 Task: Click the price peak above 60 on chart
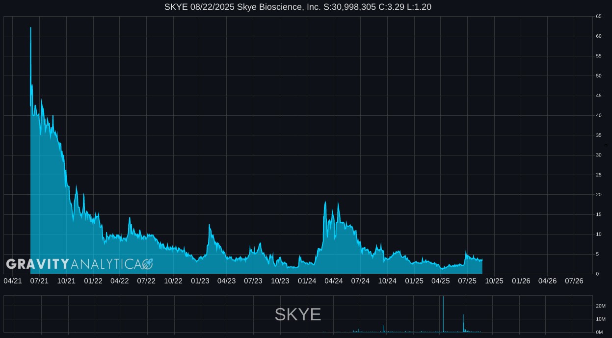click(x=30, y=28)
